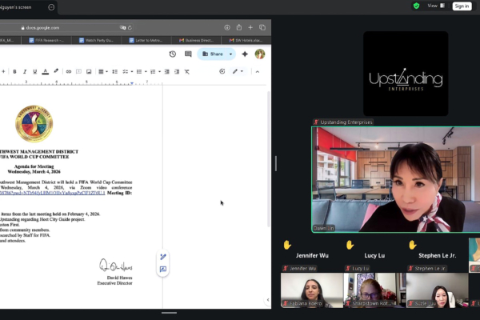Click the Sign in button

click(x=462, y=6)
